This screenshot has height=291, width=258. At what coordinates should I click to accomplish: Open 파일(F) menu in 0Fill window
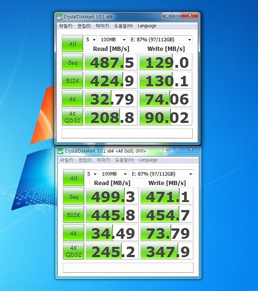pos(67,160)
